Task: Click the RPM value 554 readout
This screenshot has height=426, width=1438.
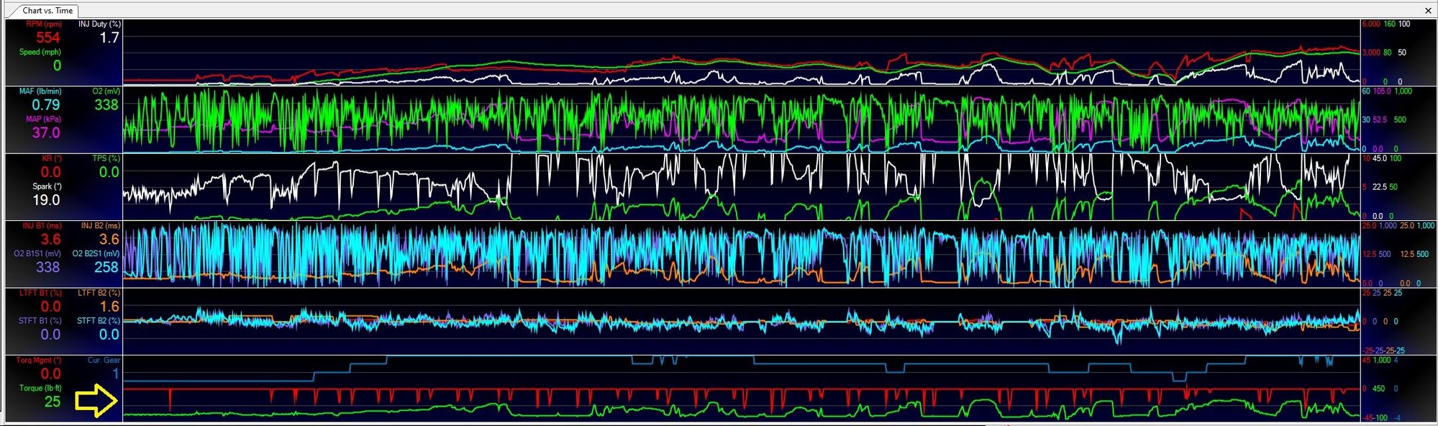Action: 48,37
